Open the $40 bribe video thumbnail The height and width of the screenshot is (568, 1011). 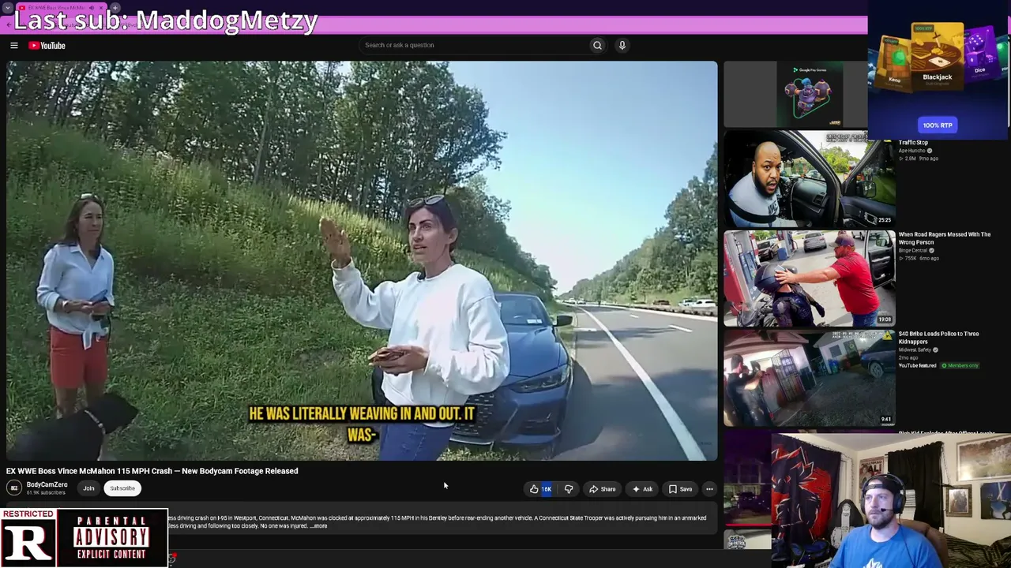coord(809,379)
